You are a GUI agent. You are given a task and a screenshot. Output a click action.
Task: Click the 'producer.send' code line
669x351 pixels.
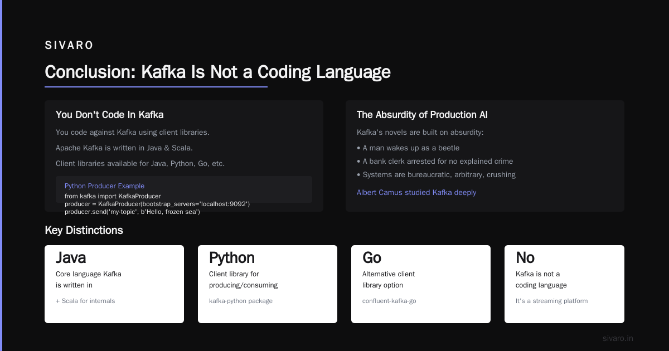132,212
